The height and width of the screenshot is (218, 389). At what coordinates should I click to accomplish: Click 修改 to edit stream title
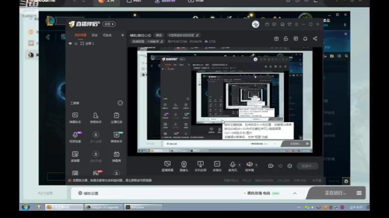pos(159,35)
